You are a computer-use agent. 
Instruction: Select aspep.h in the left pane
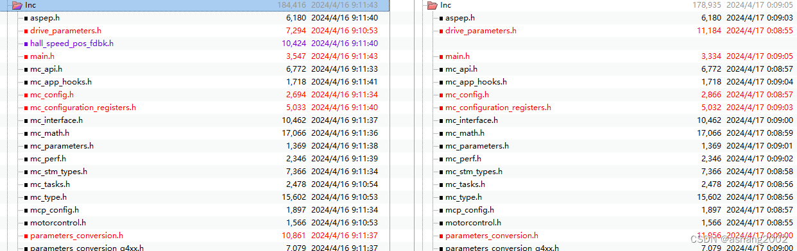[x=46, y=18]
